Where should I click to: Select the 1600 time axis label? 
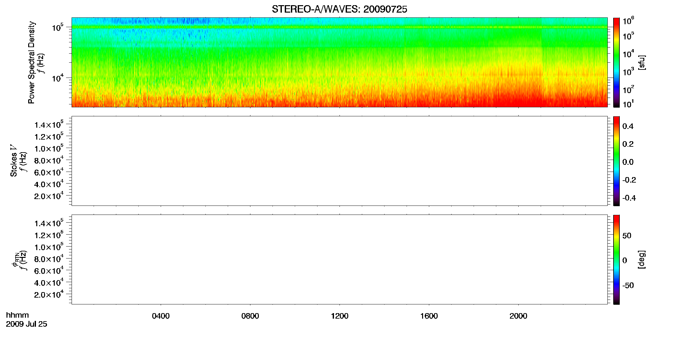[429, 316]
